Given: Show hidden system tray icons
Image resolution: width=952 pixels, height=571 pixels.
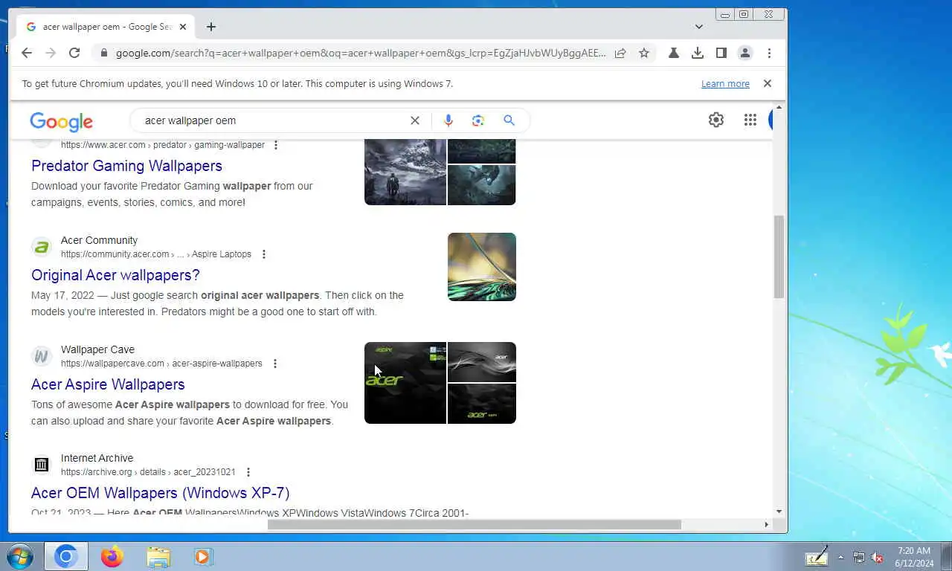Looking at the screenshot, I should pos(841,557).
